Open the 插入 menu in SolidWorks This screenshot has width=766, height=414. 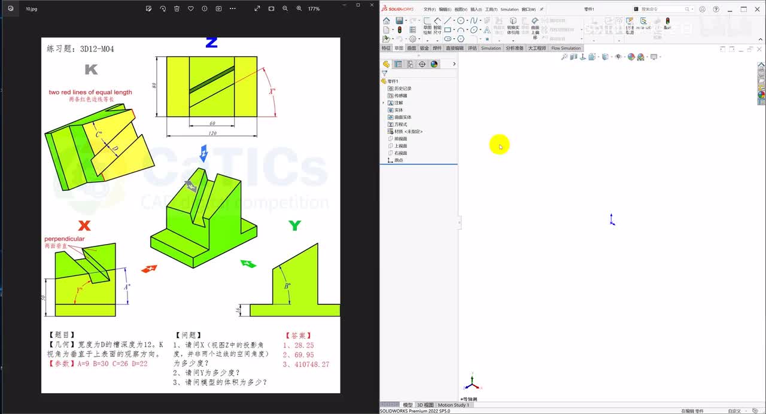coord(476,10)
